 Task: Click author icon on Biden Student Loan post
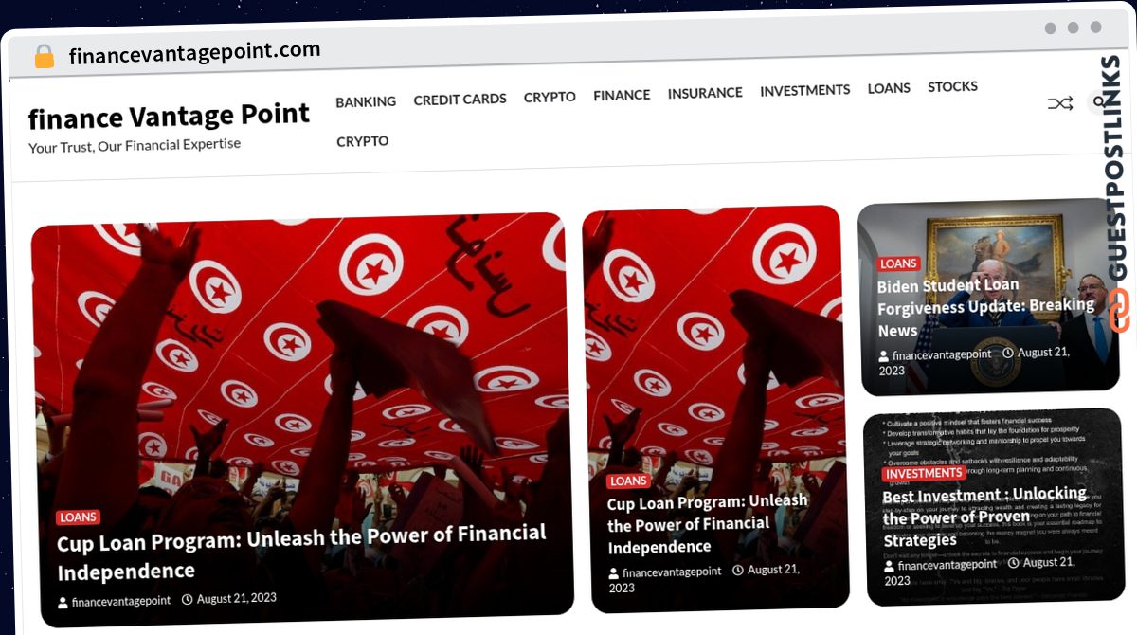coord(884,356)
